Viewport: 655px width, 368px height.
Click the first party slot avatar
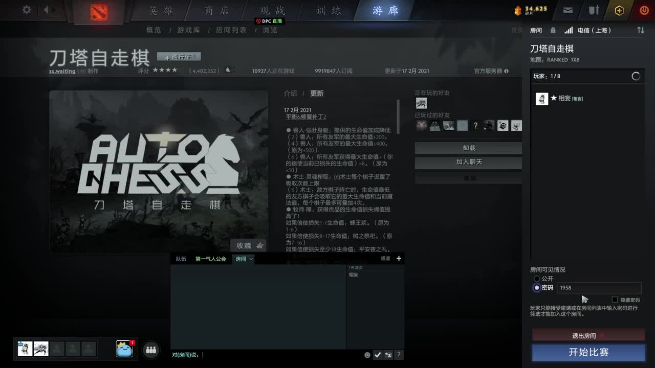(25, 349)
